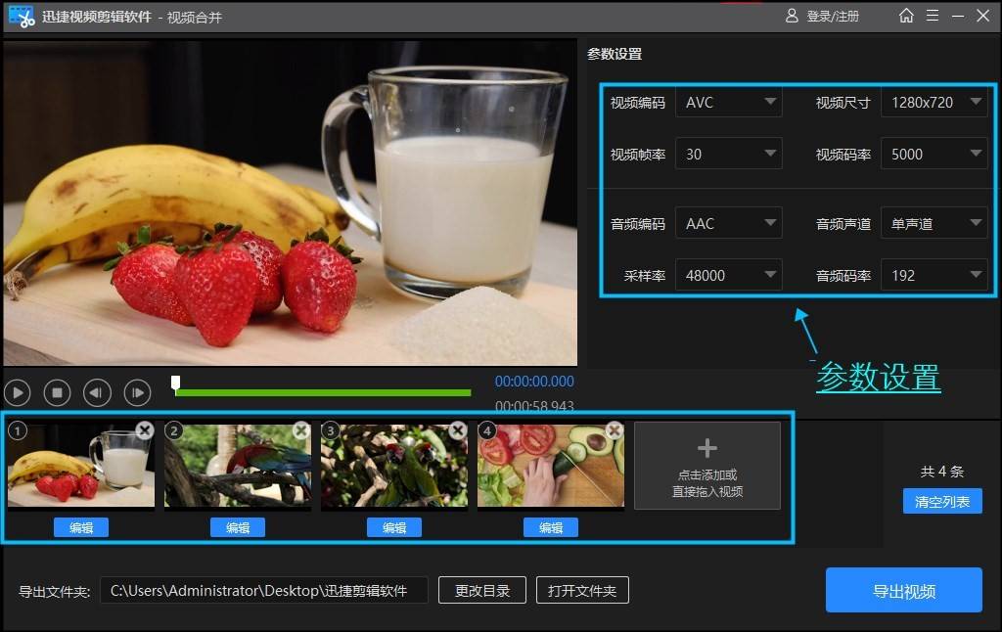1002x632 pixels.
Task: Expand the 采样率 48000 dropdown
Action: [x=728, y=274]
